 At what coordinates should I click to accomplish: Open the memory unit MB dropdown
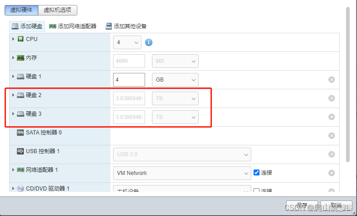pyautogui.click(x=175, y=61)
